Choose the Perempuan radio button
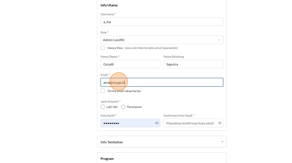This screenshot has height=163, width=292. pyautogui.click(x=123, y=107)
